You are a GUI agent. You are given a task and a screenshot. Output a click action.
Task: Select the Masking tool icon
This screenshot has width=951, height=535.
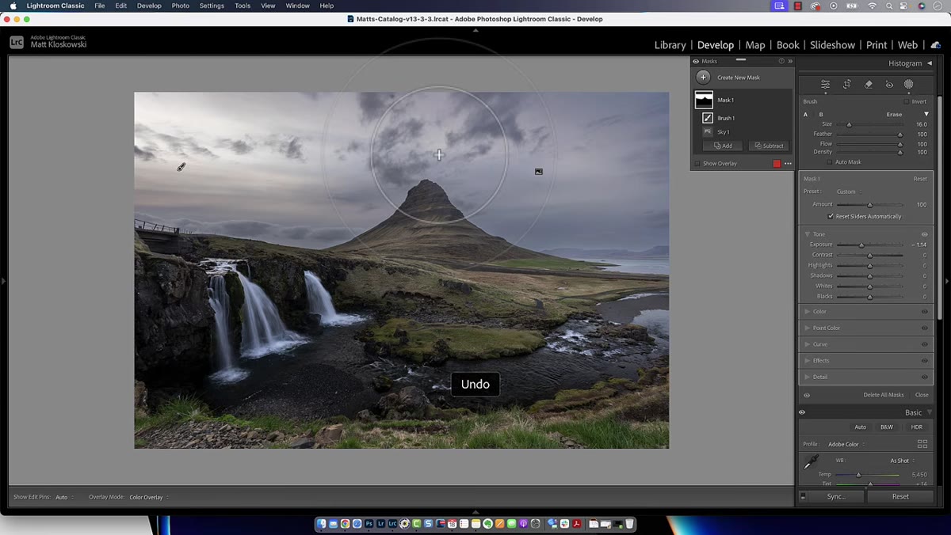pyautogui.click(x=909, y=84)
